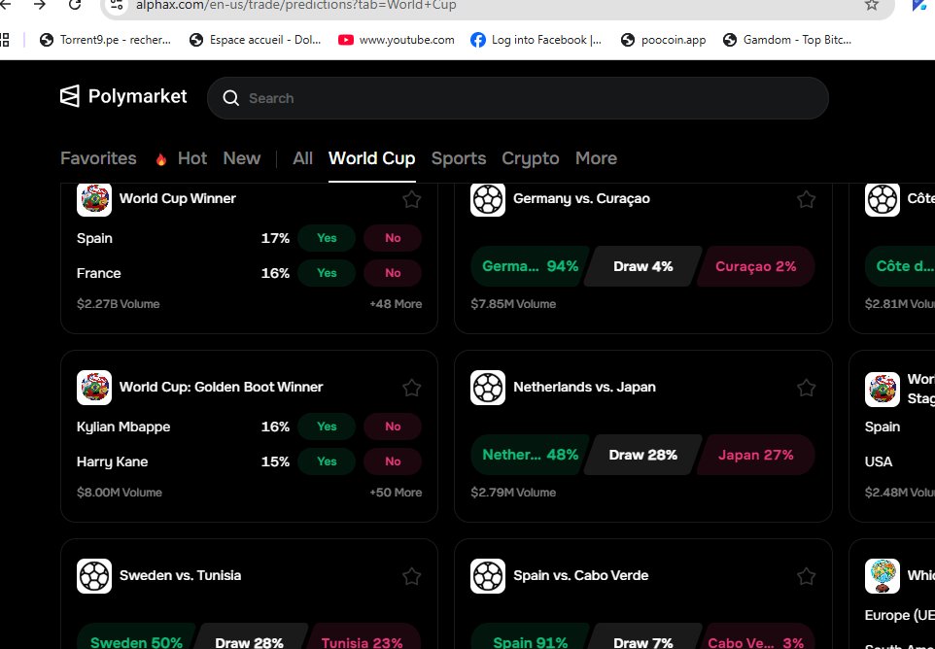This screenshot has height=649, width=935.
Task: Toggle favorite star on Spain vs. Cabo Verde
Action: [806, 576]
